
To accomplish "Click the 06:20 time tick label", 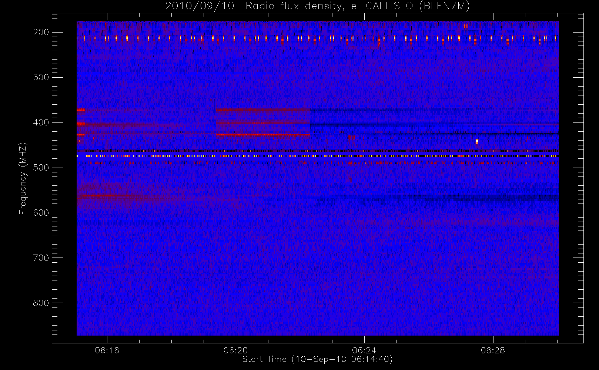I will (x=236, y=350).
